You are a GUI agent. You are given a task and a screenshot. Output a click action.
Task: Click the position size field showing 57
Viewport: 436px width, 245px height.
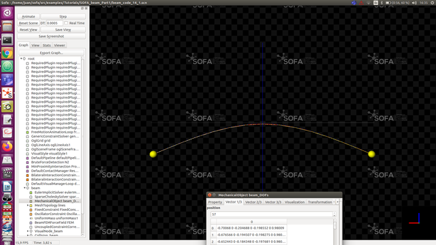click(x=272, y=214)
